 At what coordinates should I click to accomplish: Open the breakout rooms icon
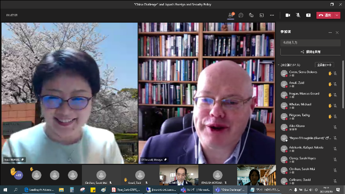pos(261,15)
